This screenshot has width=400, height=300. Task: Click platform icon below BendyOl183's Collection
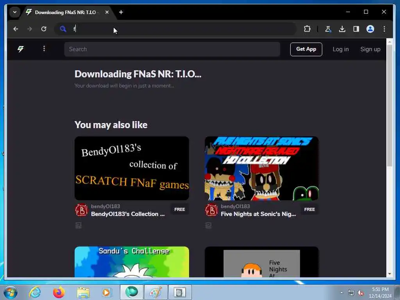79,225
